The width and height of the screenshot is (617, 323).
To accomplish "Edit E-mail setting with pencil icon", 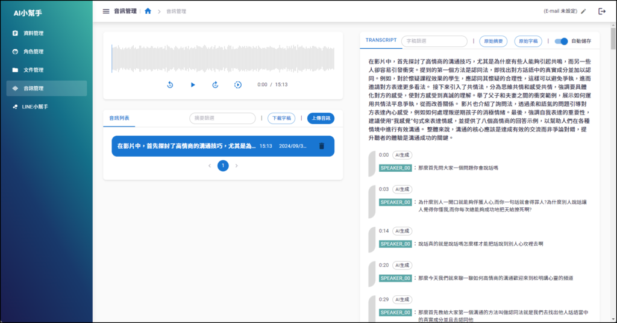I will coord(583,11).
